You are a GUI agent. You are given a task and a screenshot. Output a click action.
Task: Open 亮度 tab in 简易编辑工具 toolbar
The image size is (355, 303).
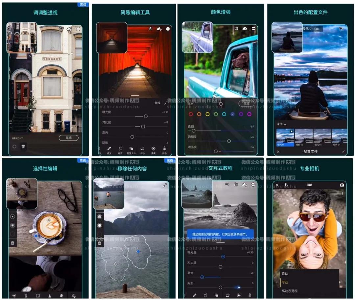click(154, 150)
